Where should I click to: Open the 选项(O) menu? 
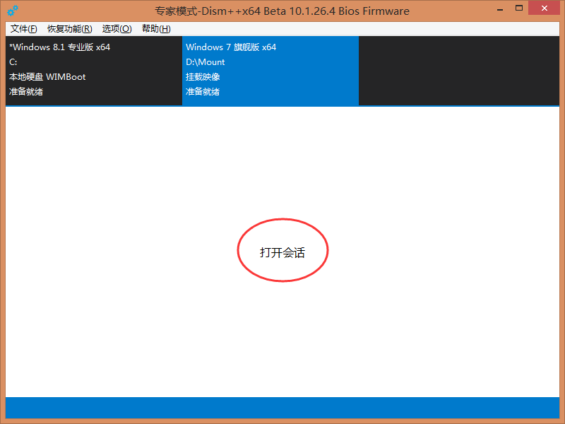pos(117,29)
